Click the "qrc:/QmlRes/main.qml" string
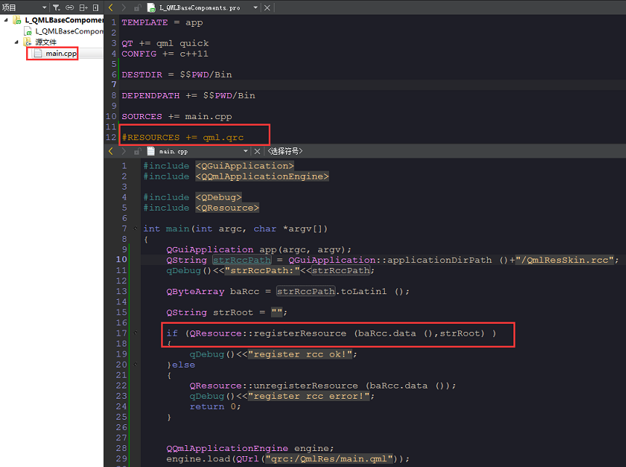626x467 pixels. click(x=329, y=458)
